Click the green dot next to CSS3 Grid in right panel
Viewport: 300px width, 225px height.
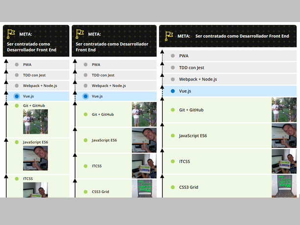pyautogui.click(x=173, y=187)
